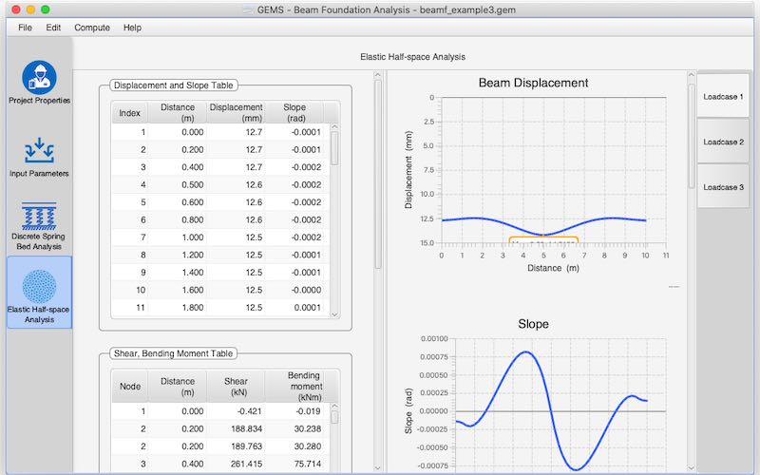This screenshot has width=760, height=475.
Task: Open the Project Properties panel icon
Action: tap(39, 78)
